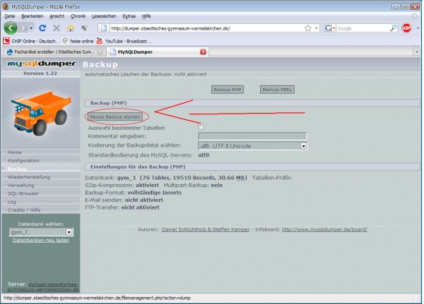Open Wiederherstellung in the sidebar
Screen dimensions: 424x304
[29, 177]
